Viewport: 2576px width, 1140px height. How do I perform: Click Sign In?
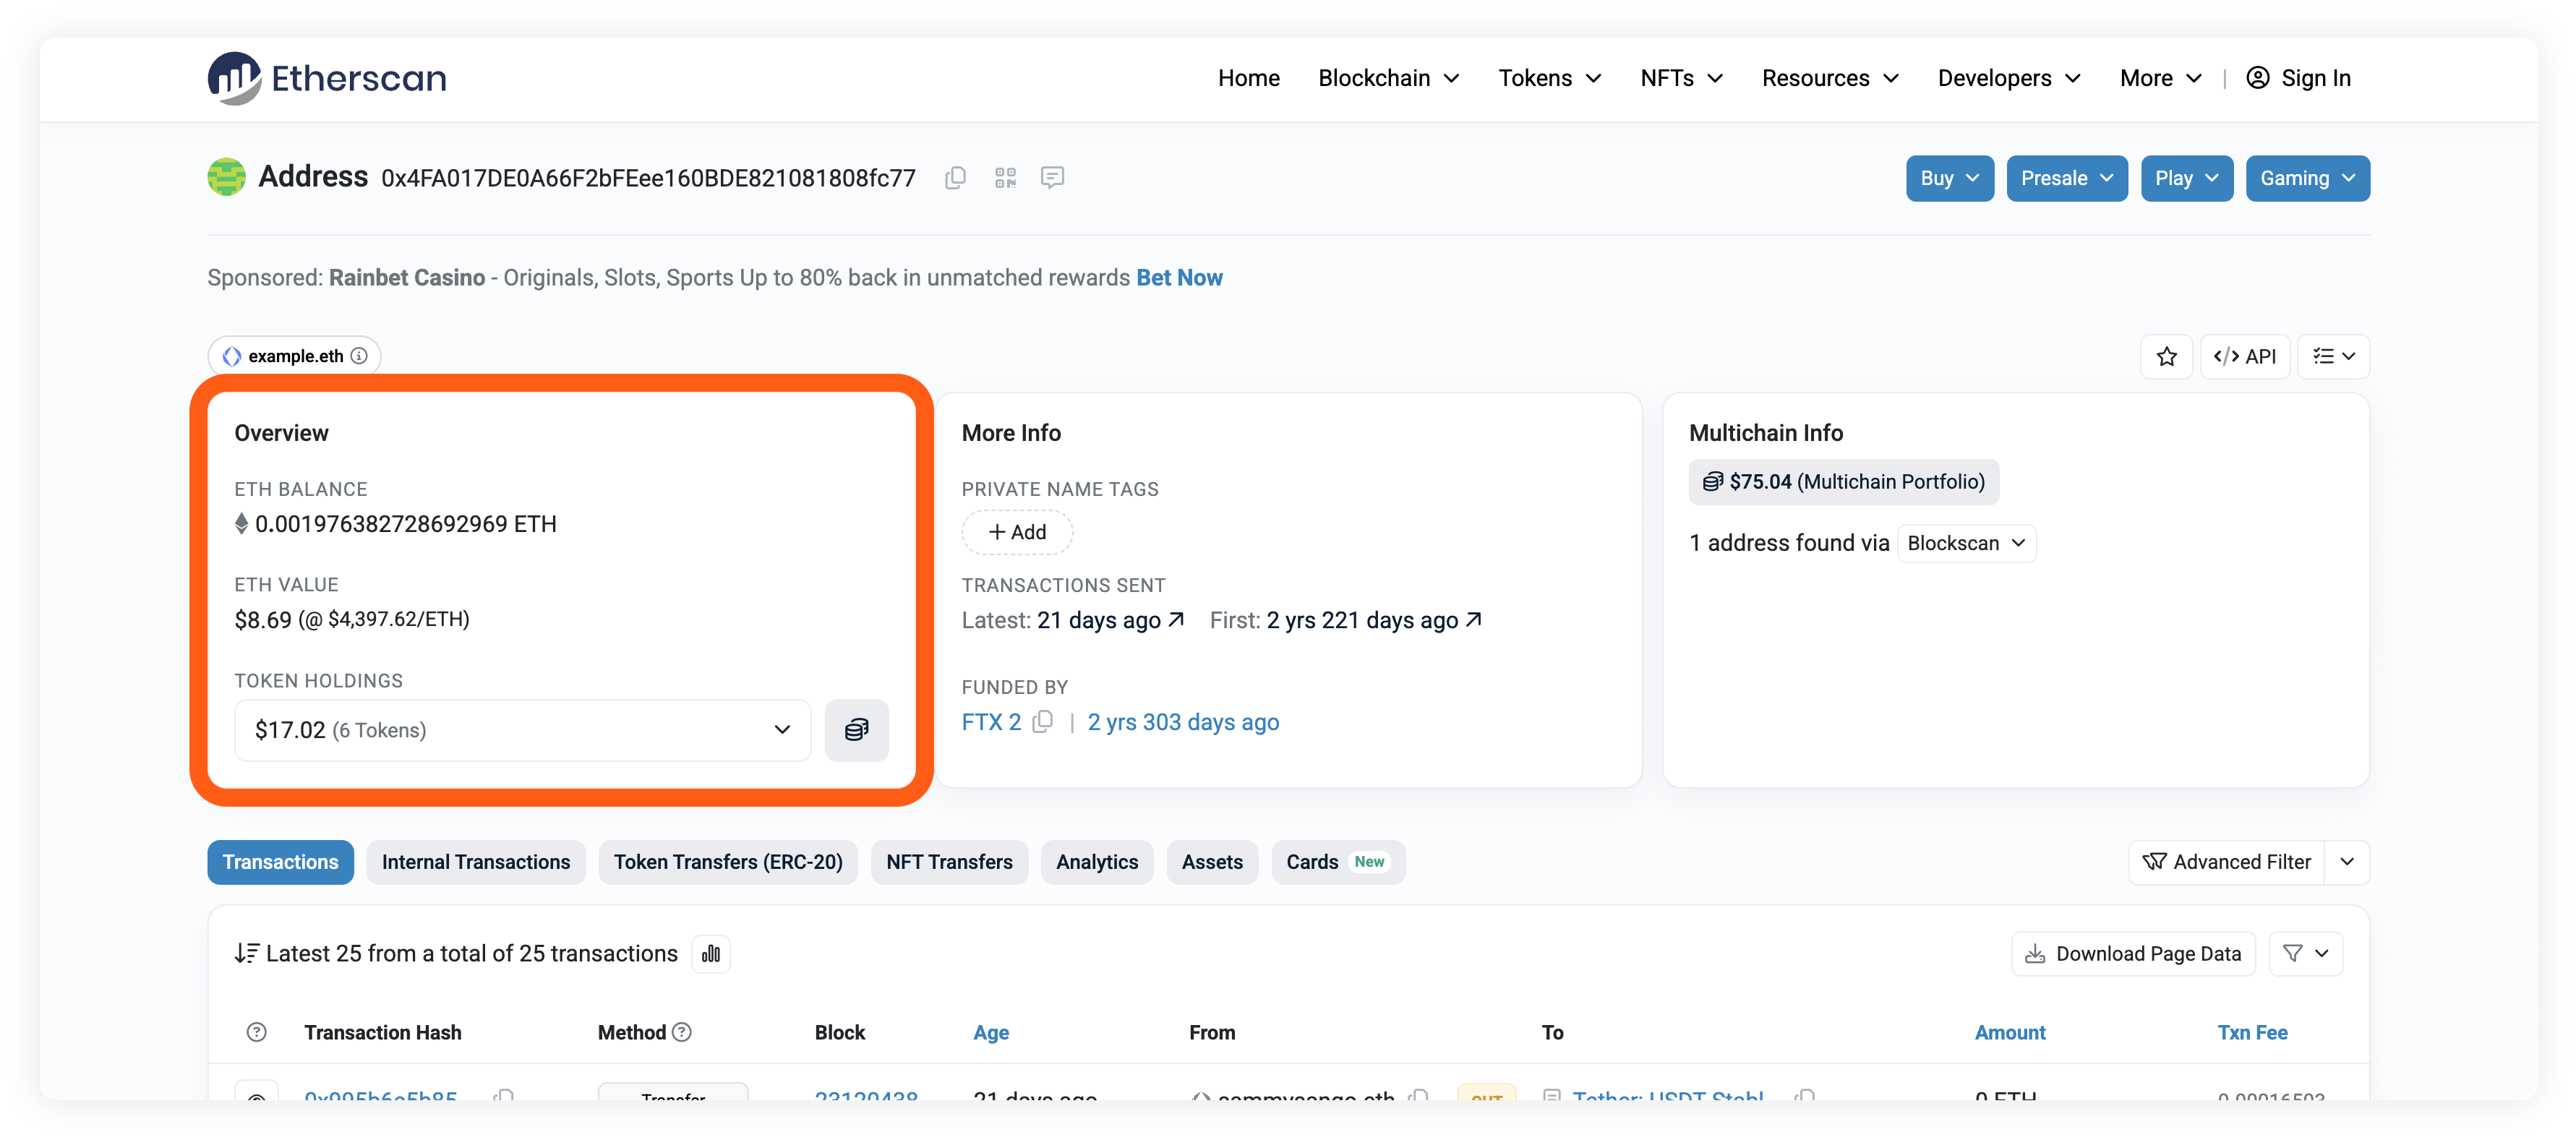coord(2298,78)
